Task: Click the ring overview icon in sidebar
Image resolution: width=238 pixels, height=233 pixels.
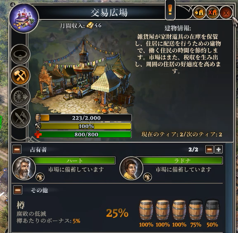Action: tap(20, 54)
